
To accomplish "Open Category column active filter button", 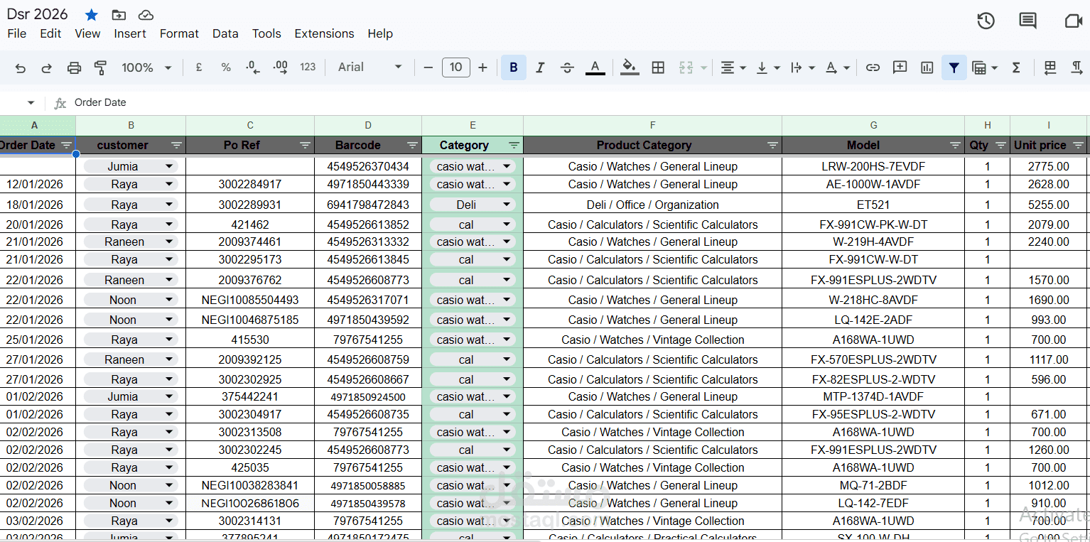I will 514,146.
